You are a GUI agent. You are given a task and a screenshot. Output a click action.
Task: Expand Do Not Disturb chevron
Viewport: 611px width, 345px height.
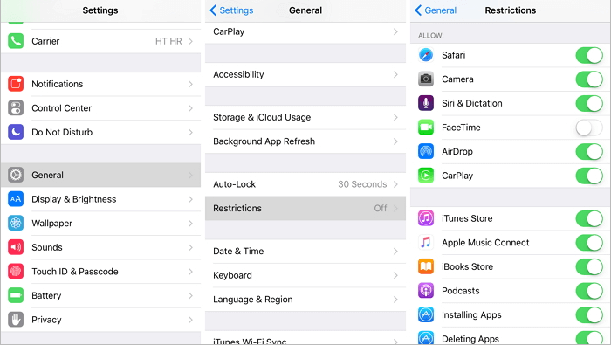tap(190, 132)
